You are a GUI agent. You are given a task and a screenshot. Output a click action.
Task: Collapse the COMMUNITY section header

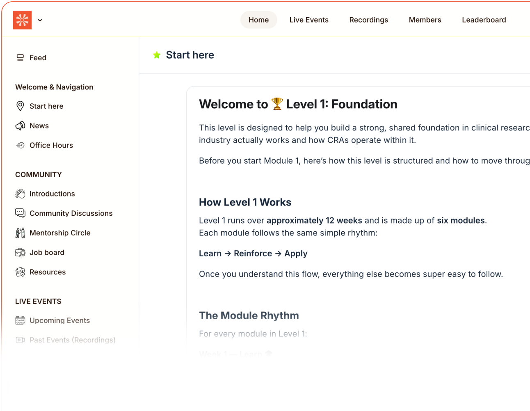[39, 175]
